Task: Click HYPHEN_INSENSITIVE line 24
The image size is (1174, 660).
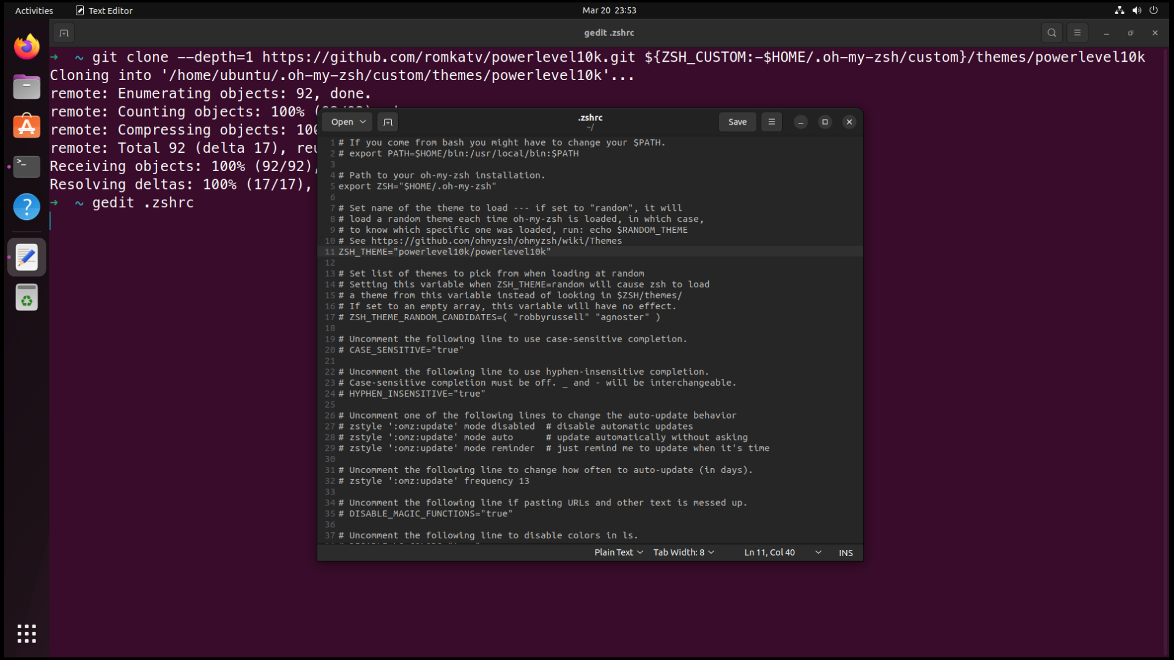Action: point(412,394)
